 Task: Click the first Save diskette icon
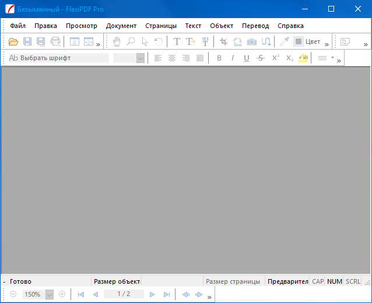(27, 41)
